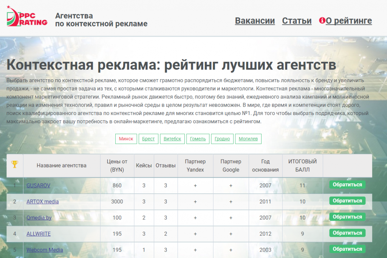Image resolution: width=387 pixels, height=258 pixels.
Task: Click the Партнер Google column header
Action: [x=231, y=166]
